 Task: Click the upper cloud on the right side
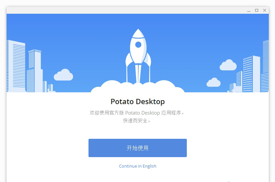pos(228,65)
